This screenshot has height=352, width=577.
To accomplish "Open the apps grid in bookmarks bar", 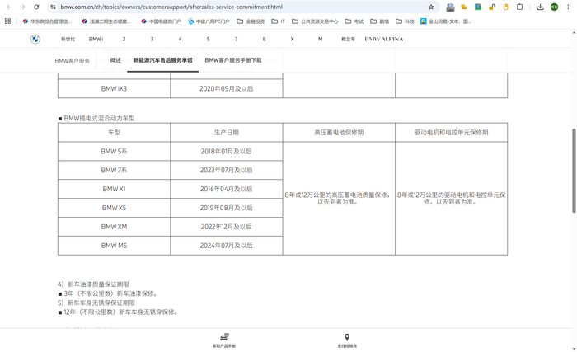I will tap(7, 21).
